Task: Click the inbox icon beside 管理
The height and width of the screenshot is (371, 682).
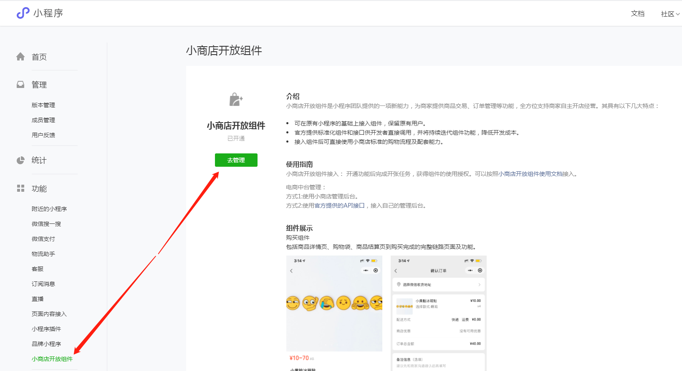Action: 20,85
